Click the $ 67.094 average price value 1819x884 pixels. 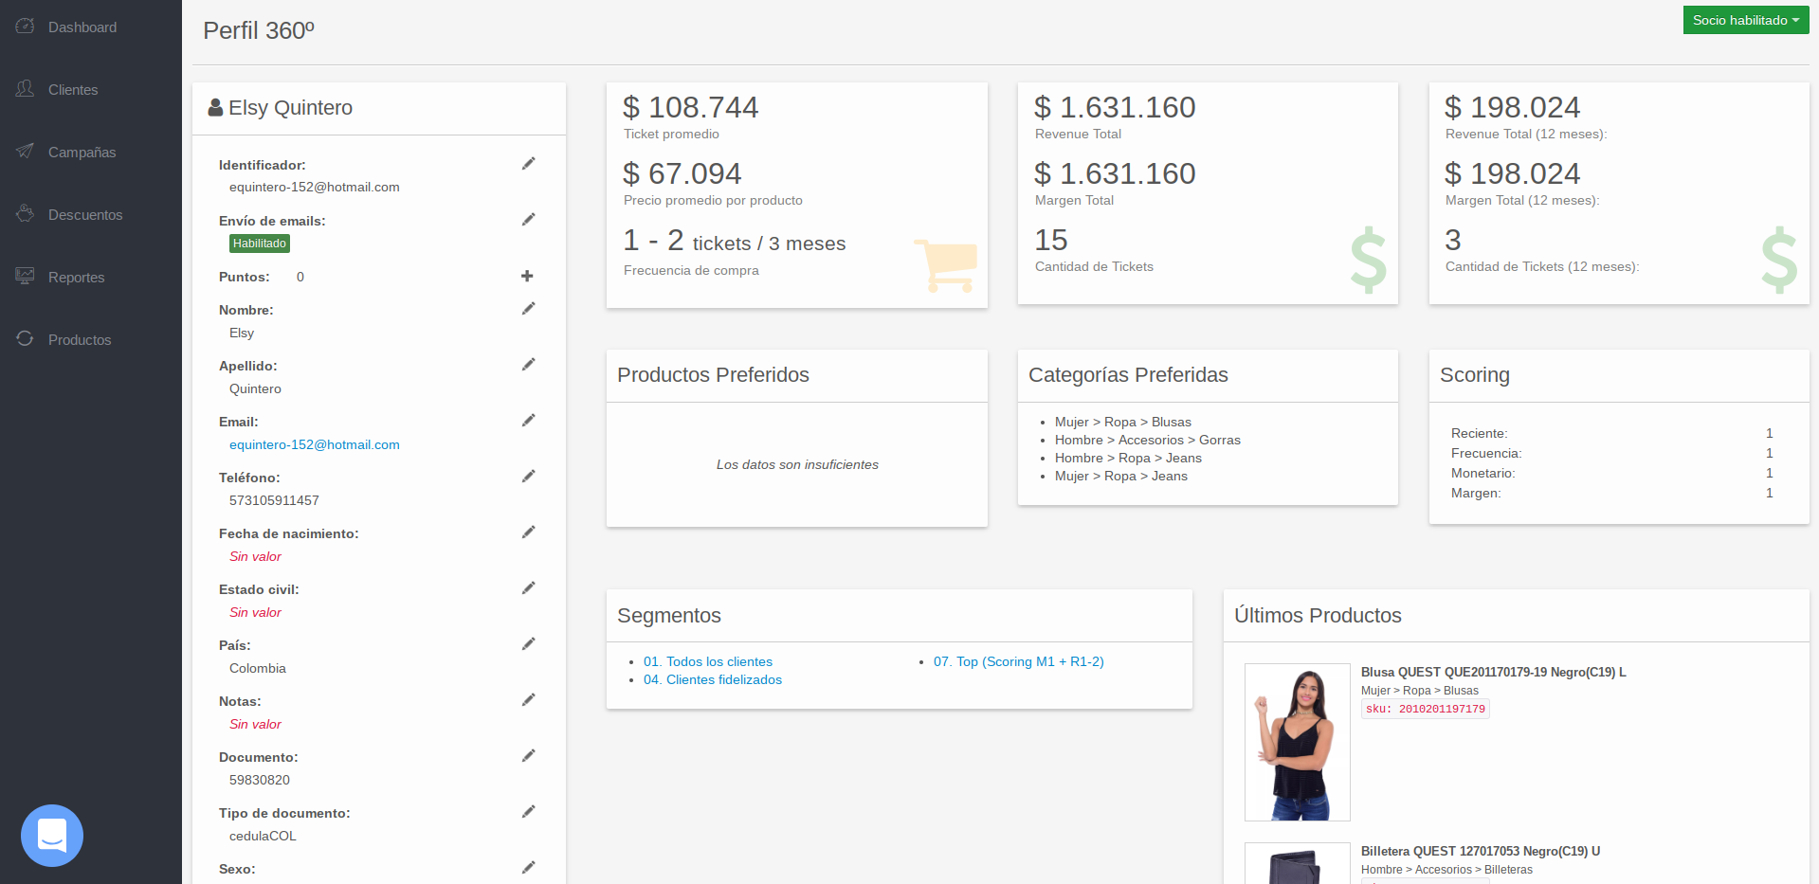click(x=682, y=173)
